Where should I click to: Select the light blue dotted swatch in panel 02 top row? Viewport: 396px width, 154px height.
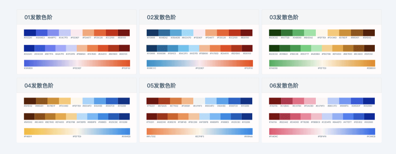tap(187, 33)
